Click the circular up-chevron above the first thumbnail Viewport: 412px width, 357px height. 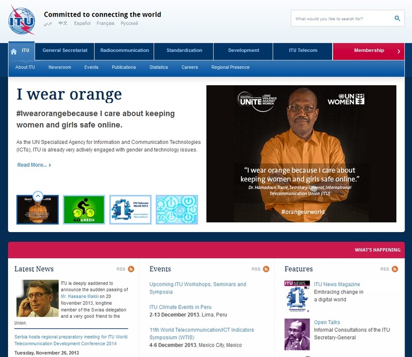pyautogui.click(x=38, y=196)
